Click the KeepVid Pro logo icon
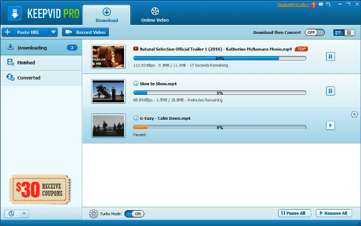This screenshot has height=226, width=361. click(15, 14)
